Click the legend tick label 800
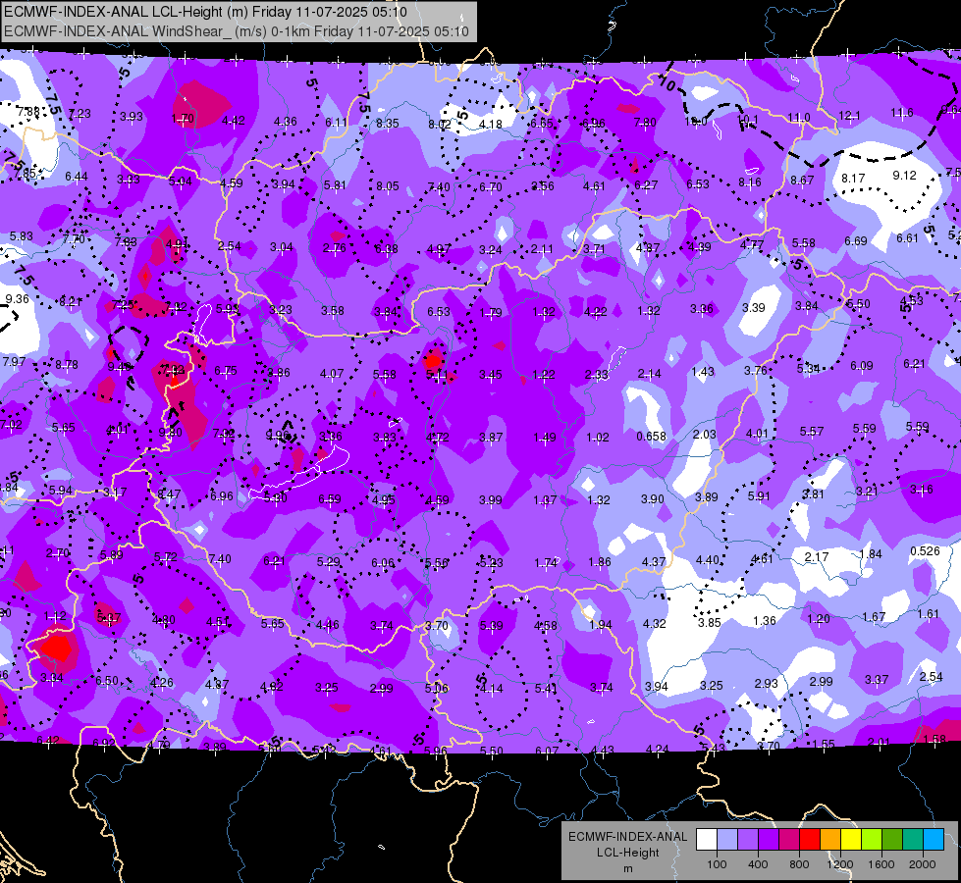This screenshot has height=883, width=961. pyautogui.click(x=799, y=864)
